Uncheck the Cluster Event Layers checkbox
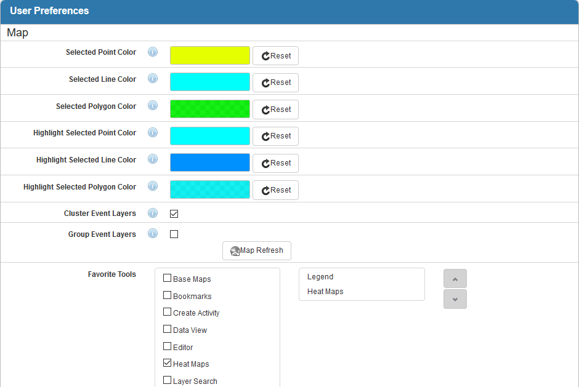The height and width of the screenshot is (387, 579). click(x=174, y=213)
